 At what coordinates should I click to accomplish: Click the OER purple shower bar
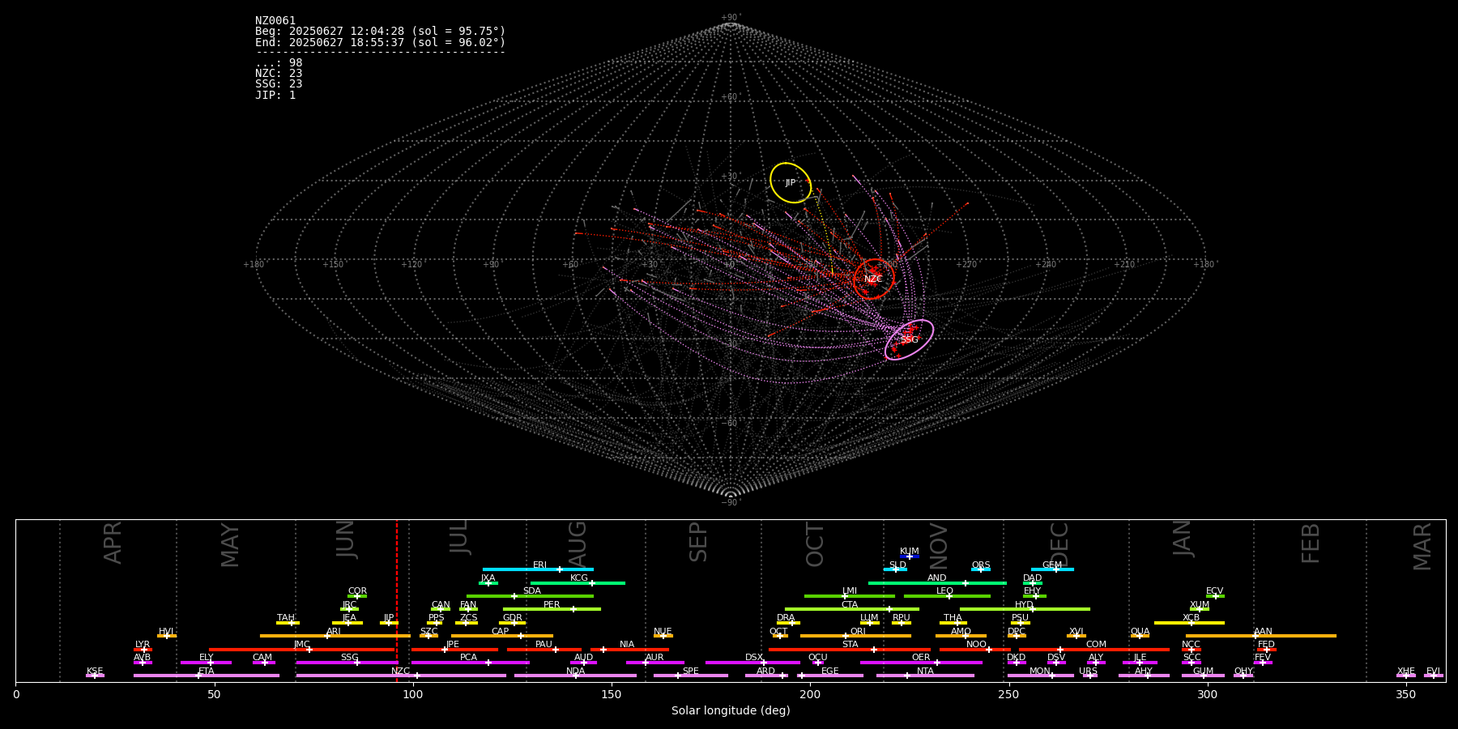[x=921, y=663]
